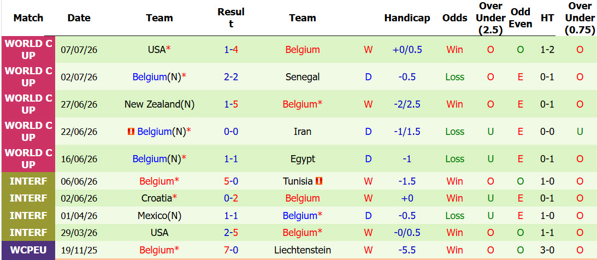The height and width of the screenshot is (260, 597).
Task: Click the first WORLD CUP competition label
Action: 28,50
